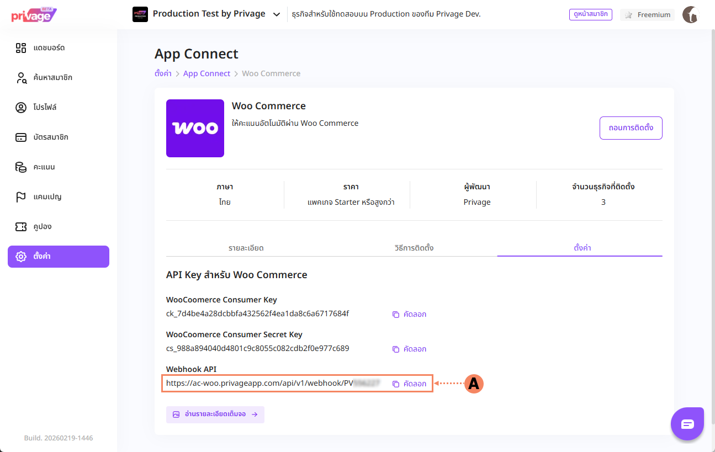Copy the WooCommerce Consumer Key
The height and width of the screenshot is (452, 715).
pos(409,315)
